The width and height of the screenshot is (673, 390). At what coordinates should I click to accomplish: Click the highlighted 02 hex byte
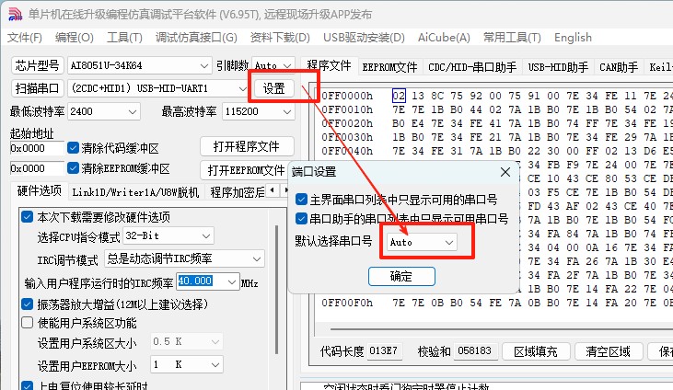click(x=399, y=96)
